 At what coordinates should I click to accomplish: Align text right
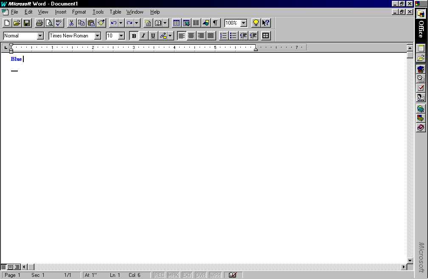(x=201, y=36)
